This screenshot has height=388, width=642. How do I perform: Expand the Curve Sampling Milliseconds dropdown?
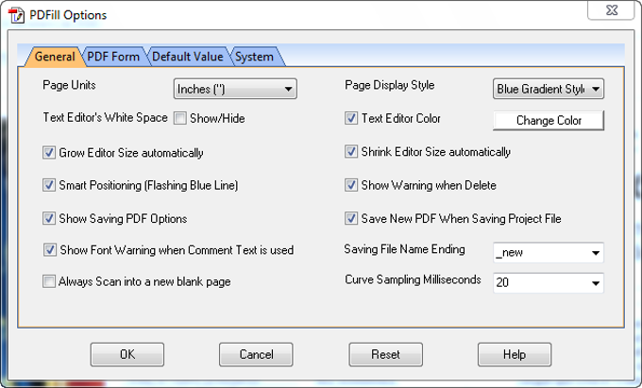click(596, 283)
